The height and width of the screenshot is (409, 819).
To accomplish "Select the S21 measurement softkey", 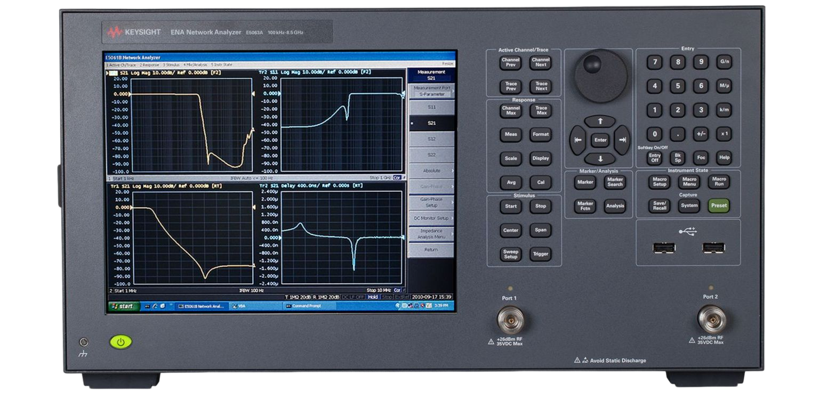I will click(431, 123).
